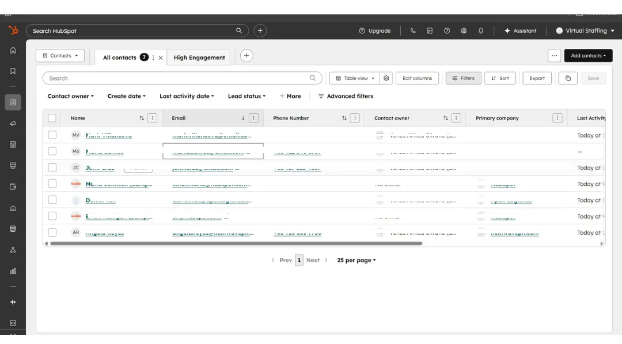The height and width of the screenshot is (344, 622).
Task: Check the select-all contacts checkbox
Action: coord(52,117)
